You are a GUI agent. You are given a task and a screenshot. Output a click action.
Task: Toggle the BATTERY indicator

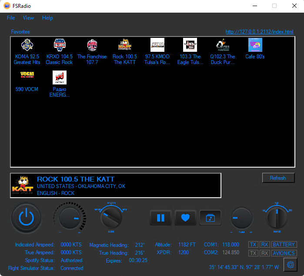pyautogui.click(x=284, y=245)
